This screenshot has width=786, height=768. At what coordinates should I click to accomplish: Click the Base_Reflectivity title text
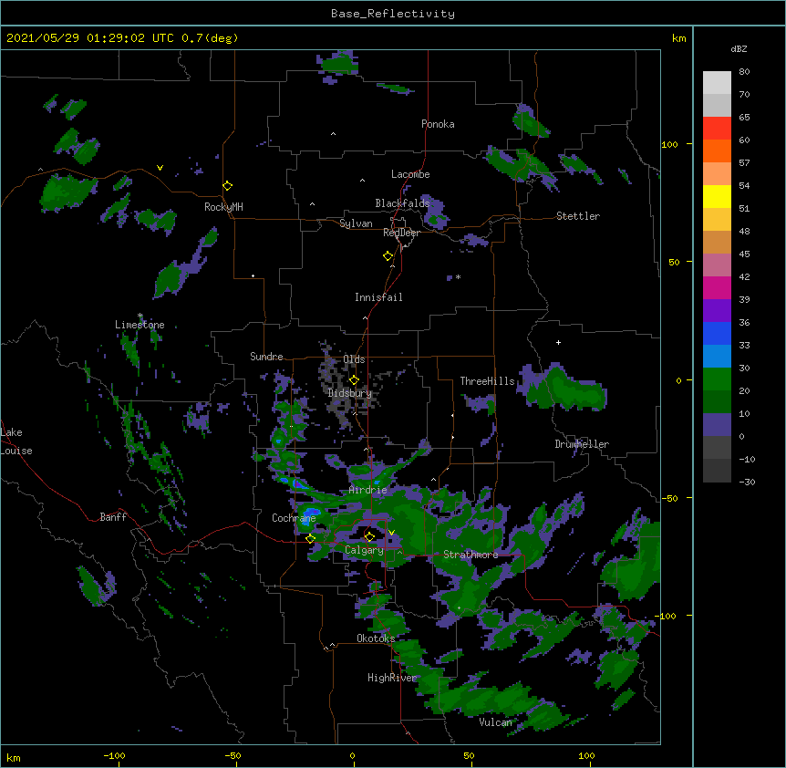[x=393, y=14]
